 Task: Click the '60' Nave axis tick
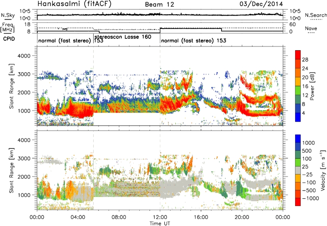[x=292, y=24]
